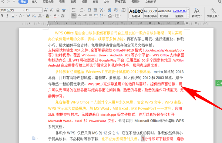Align text right
Viewport: 222px width, 143px height.
85,16
